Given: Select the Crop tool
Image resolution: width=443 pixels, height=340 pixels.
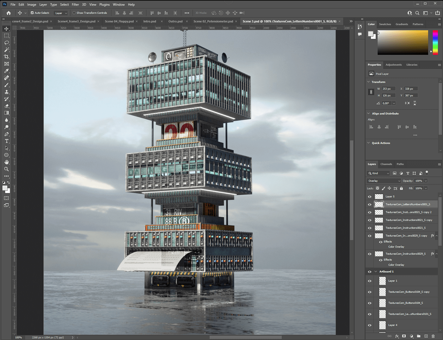Looking at the screenshot, I should pos(6,57).
